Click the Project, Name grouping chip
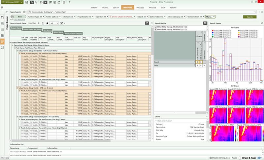The width and height of the screenshot is (264, 160). [x=16, y=28]
